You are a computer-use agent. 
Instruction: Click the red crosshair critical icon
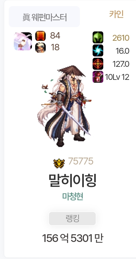pyautogui.click(x=98, y=64)
